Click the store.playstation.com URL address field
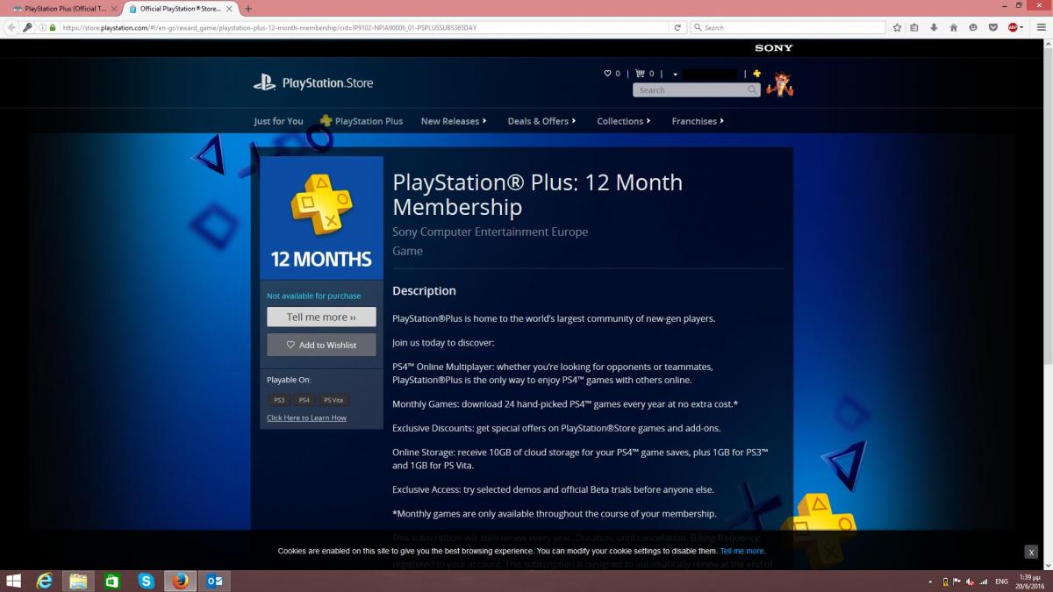Screen dimensions: 1053x592 pyautogui.click(x=364, y=27)
